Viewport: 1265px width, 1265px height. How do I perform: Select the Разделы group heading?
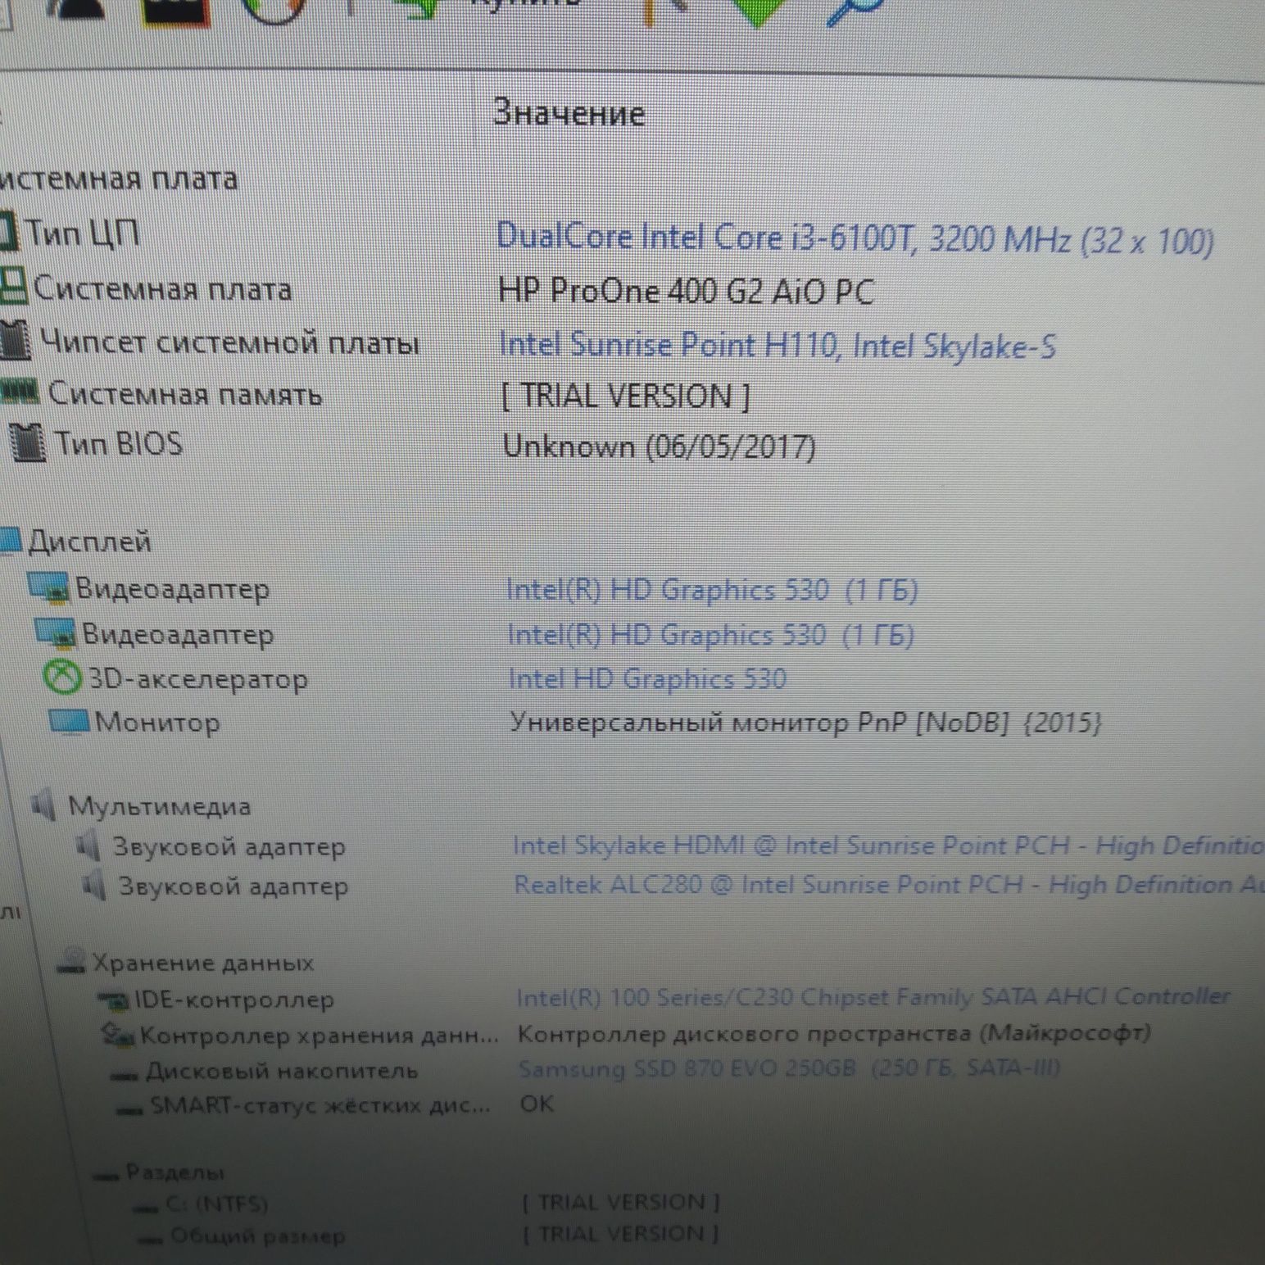(x=175, y=1172)
